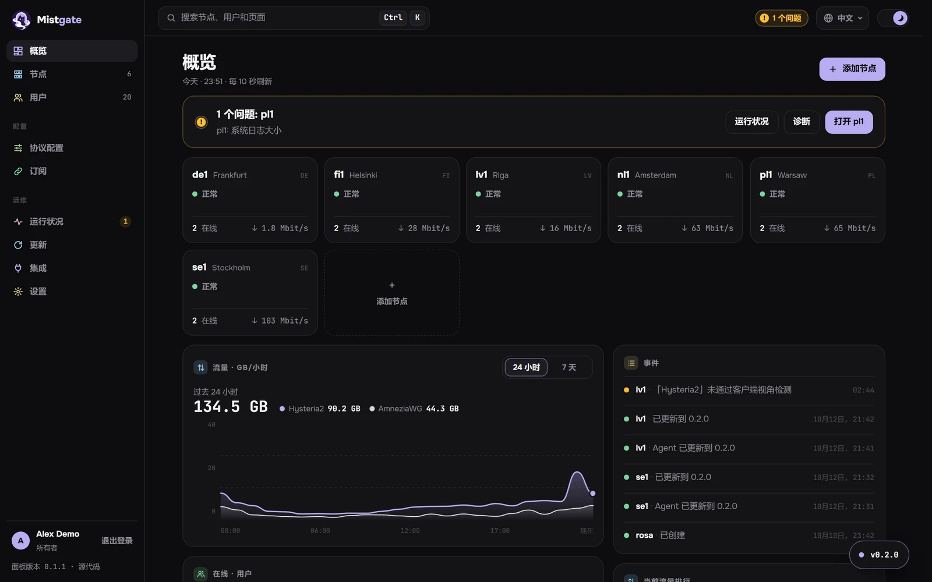Open the 订阅 subscription page

(x=72, y=171)
